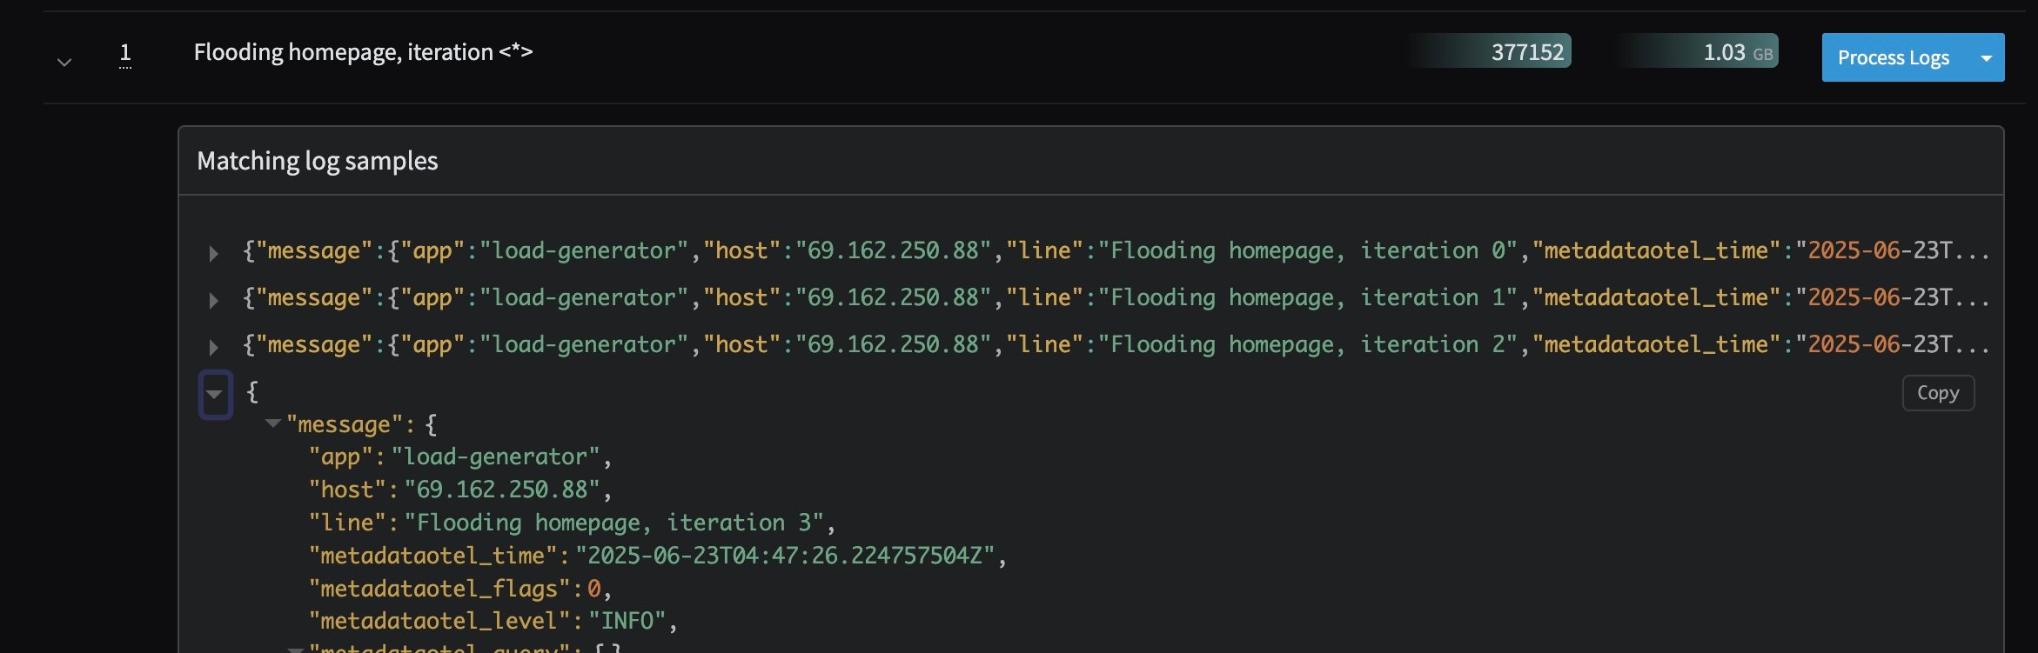Click the Process Logs button
Viewport: 2038px width, 653px height.
click(1894, 57)
